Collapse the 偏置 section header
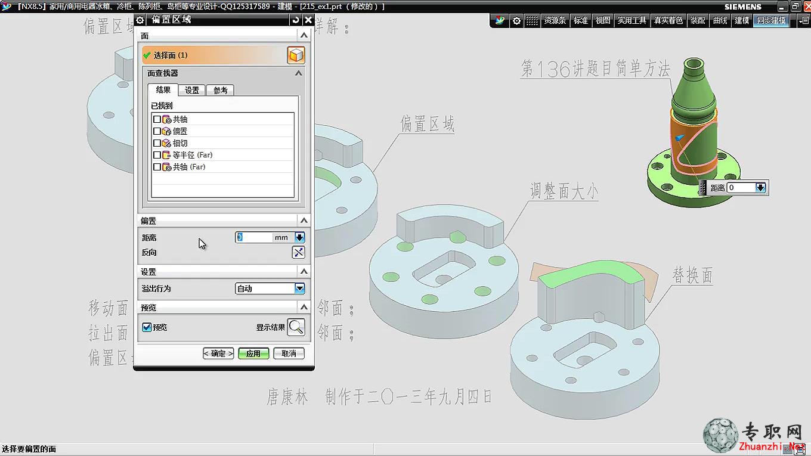Image resolution: width=811 pixels, height=456 pixels. click(x=304, y=221)
